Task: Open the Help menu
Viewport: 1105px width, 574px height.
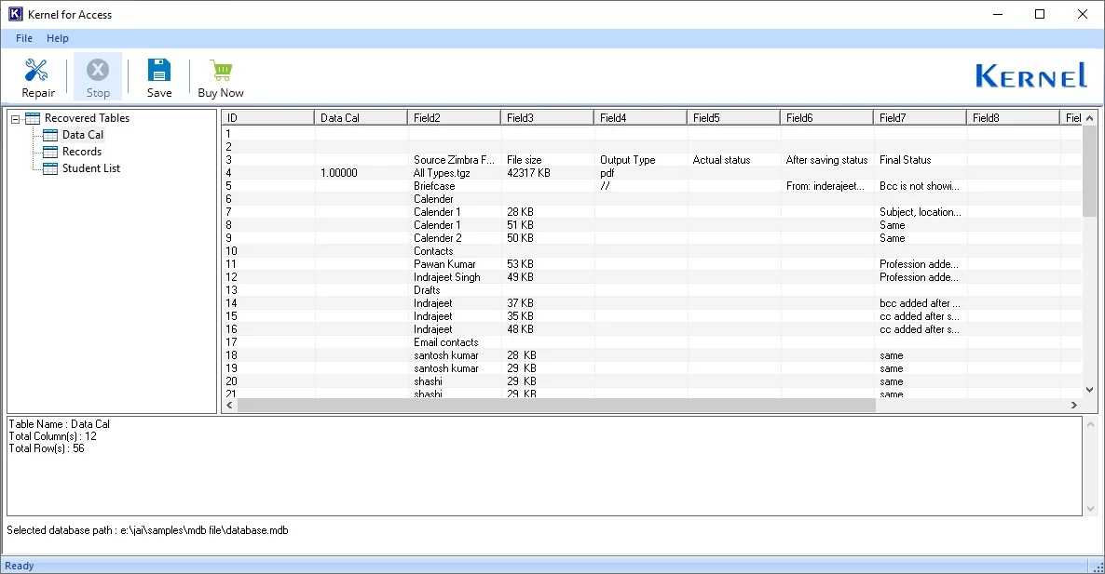Action: 58,38
